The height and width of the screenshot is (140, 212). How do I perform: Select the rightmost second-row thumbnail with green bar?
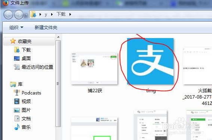[199, 125]
